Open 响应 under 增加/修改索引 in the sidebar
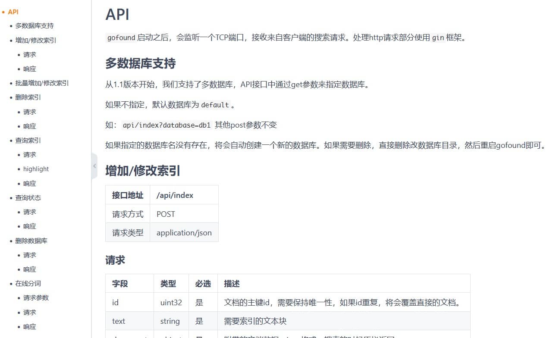Screen dimensions: 556x338 (30, 69)
